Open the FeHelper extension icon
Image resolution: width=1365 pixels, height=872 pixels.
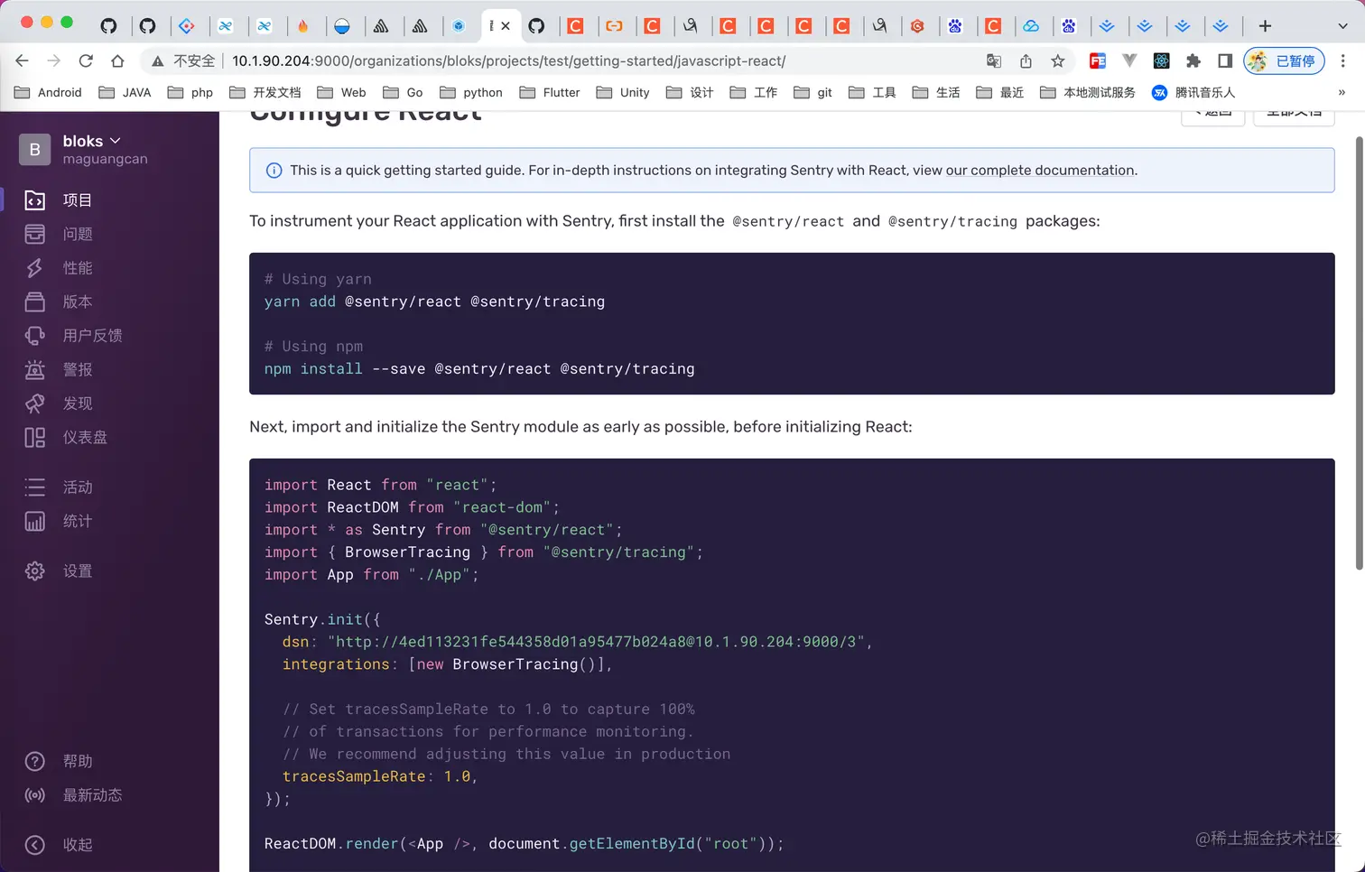1098,60
